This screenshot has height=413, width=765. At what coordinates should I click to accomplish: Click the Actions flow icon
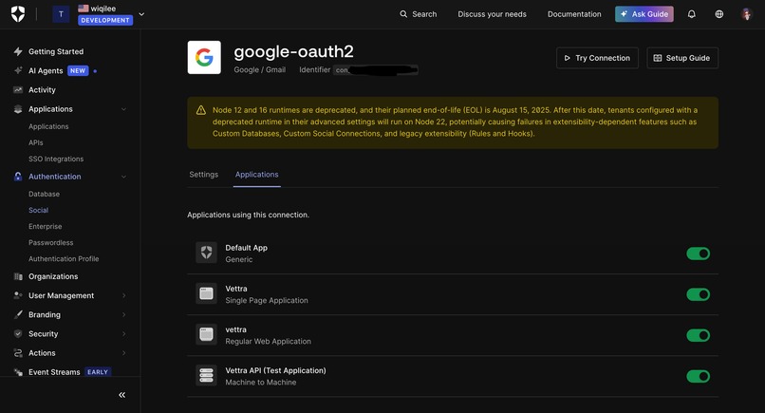18,353
